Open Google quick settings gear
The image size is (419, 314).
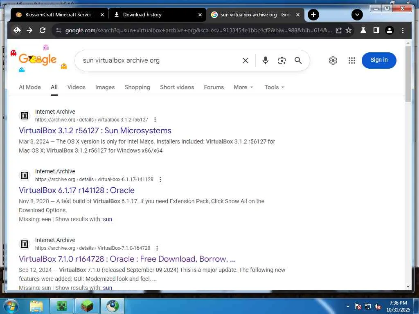click(333, 61)
